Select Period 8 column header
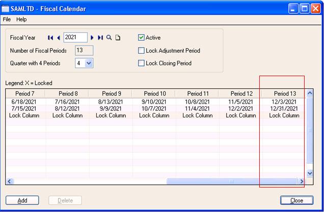This screenshot has height=212, width=324. point(68,93)
